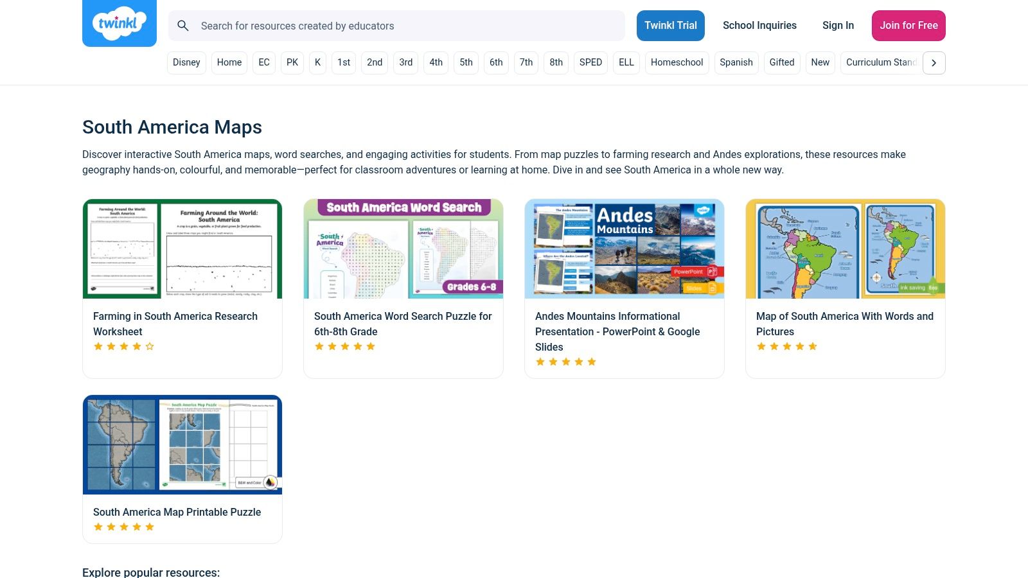Open the South America Map Printable Puzzle resource

click(x=177, y=512)
